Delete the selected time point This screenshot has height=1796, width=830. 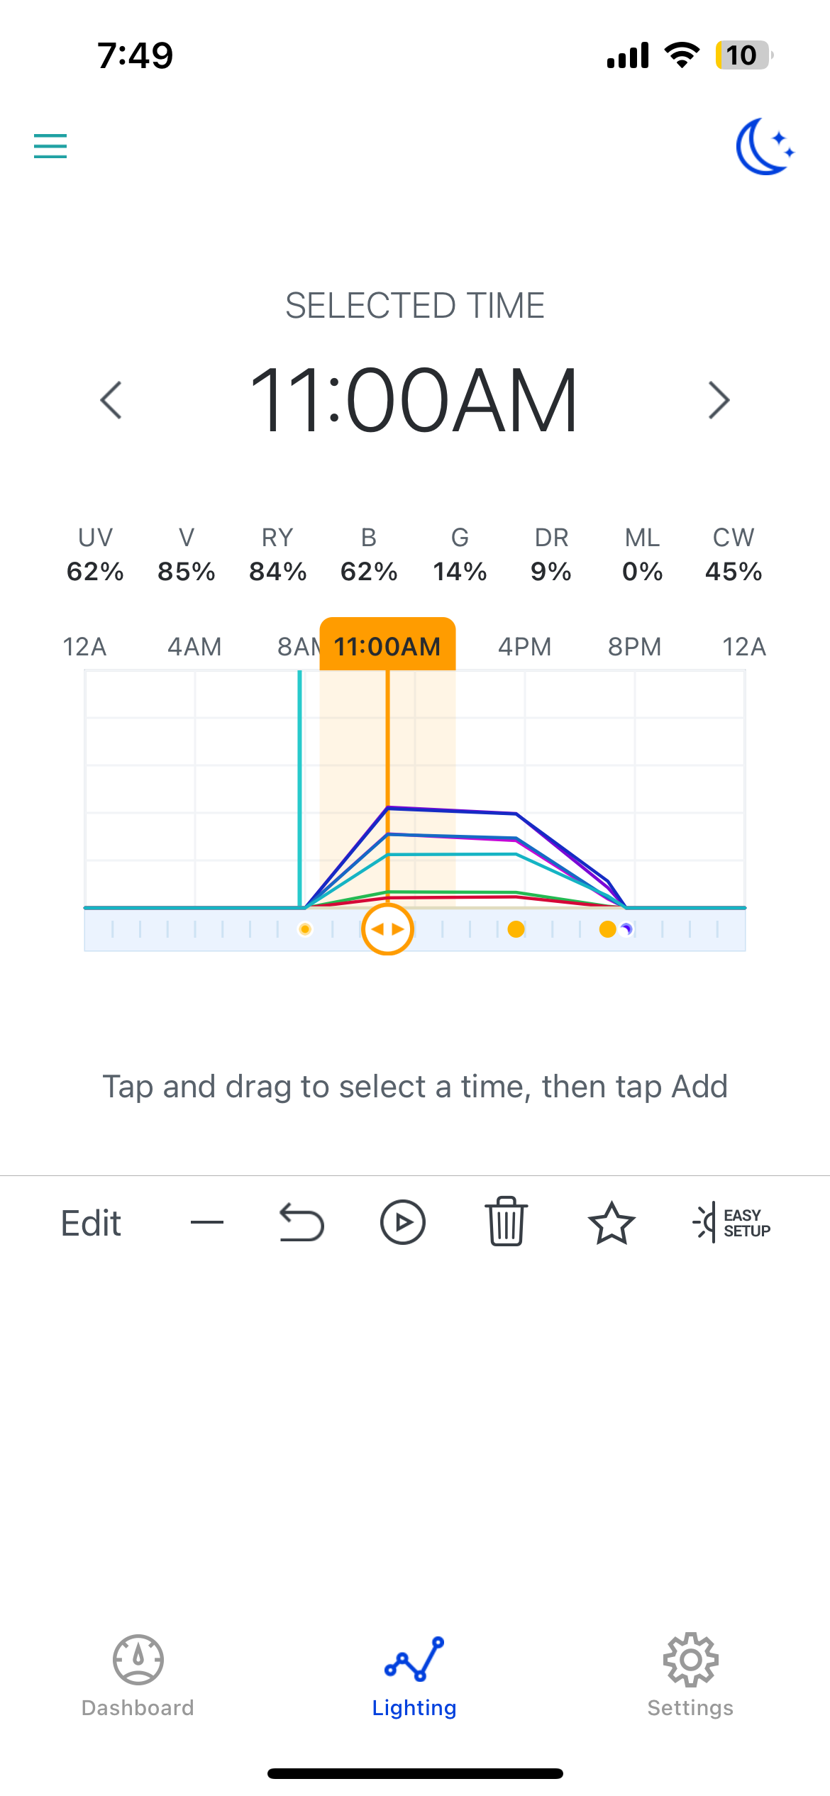[x=506, y=1221]
